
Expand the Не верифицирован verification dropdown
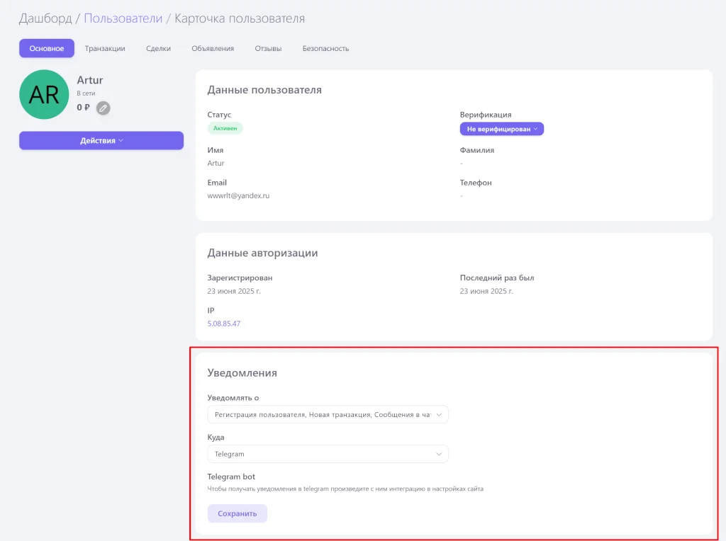click(501, 129)
